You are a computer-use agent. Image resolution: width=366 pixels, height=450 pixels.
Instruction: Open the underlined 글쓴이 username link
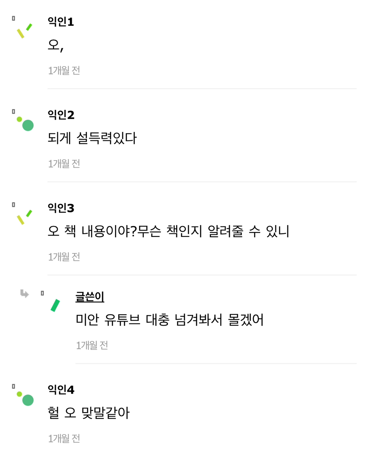[90, 297]
